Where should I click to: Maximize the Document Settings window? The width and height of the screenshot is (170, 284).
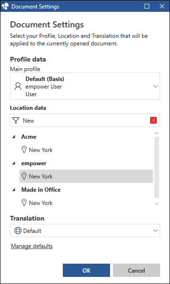pyautogui.click(x=147, y=7)
